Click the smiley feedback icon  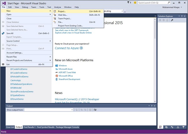tap(134, 2)
